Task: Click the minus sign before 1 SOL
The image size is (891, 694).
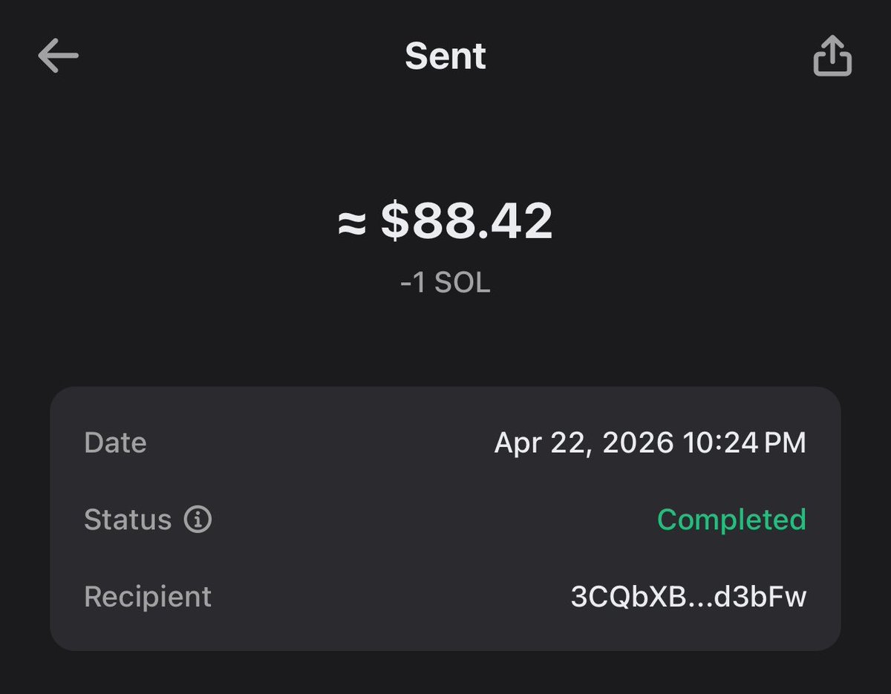Action: pos(405,284)
